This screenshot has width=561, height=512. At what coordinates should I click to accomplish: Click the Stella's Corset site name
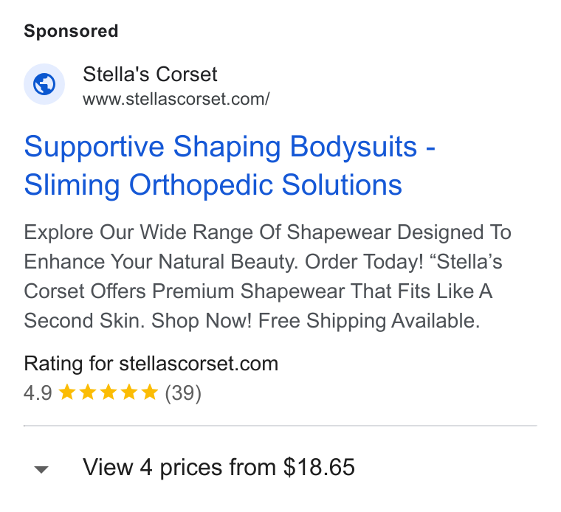pos(150,74)
